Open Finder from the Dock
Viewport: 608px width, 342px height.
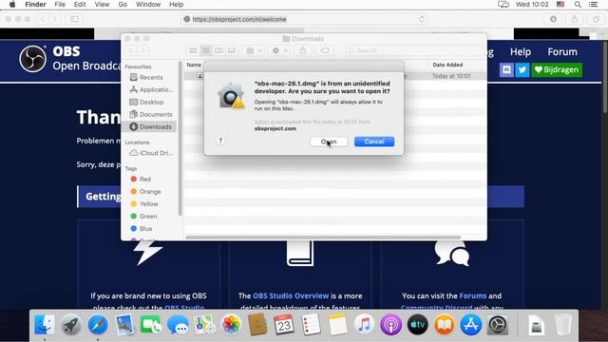click(x=45, y=325)
